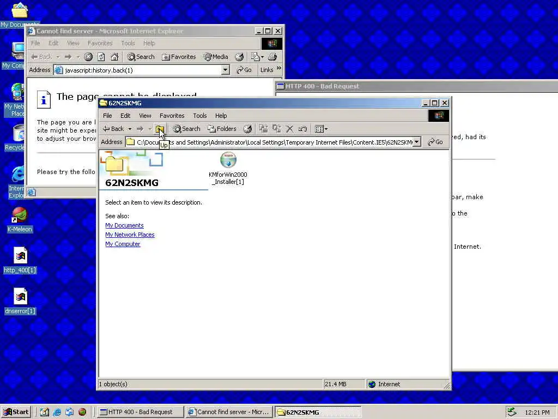Click the Move To icon in Explorer toolbar
This screenshot has height=419, width=558.
pyautogui.click(x=263, y=129)
